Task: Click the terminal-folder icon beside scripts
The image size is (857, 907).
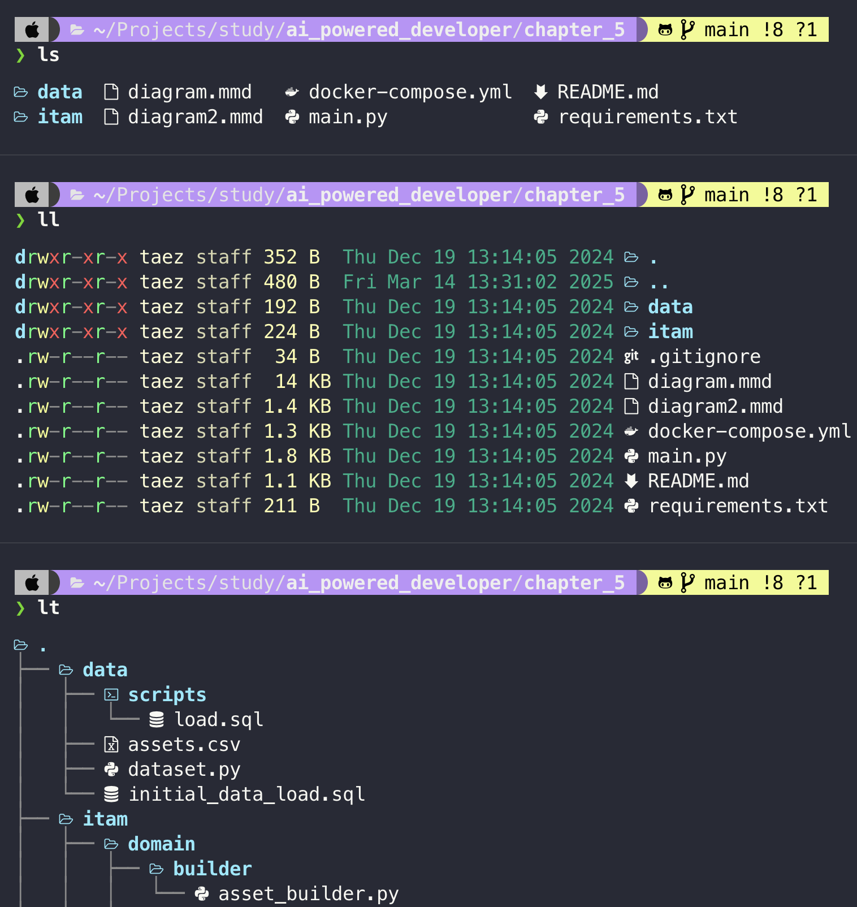Action: pyautogui.click(x=111, y=694)
